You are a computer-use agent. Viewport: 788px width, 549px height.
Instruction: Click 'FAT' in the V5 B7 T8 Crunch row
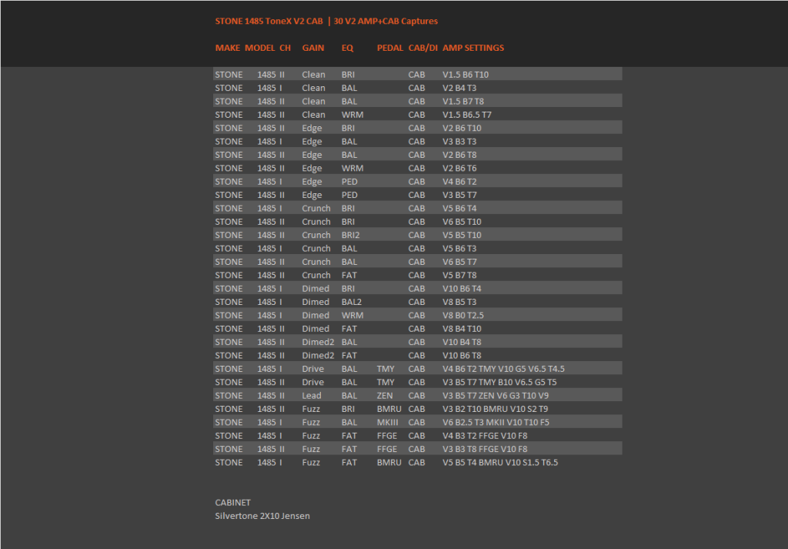[349, 275]
